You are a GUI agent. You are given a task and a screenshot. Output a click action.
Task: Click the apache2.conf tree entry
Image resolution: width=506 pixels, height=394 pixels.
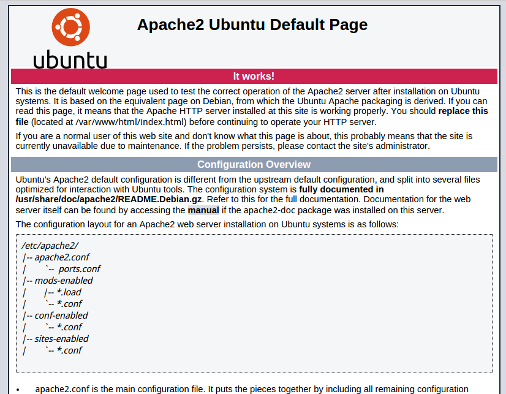tap(62, 257)
